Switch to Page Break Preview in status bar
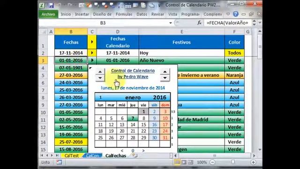 pyautogui.click(x=190, y=162)
